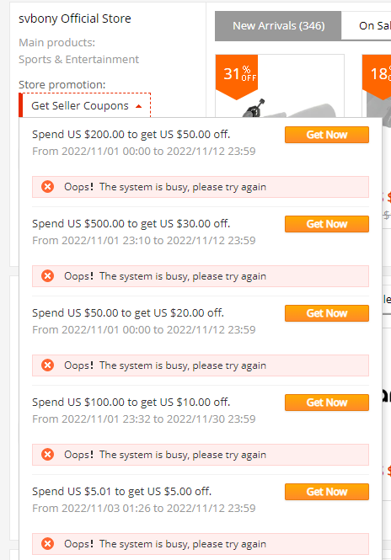The width and height of the screenshot is (391, 560).
Task: Click the error icon under the $50.00 coupon
Action: pos(47,365)
